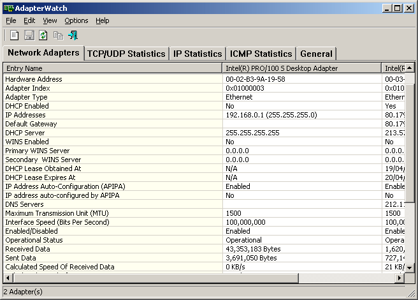Click the green Refresh toolbar icon
The height and width of the screenshot is (300, 418).
tap(43, 36)
